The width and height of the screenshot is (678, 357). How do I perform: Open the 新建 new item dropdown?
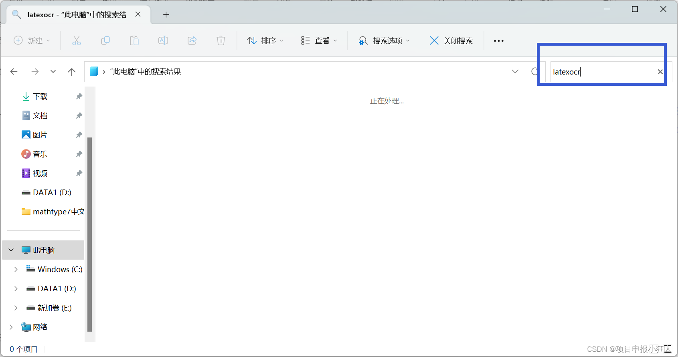32,40
